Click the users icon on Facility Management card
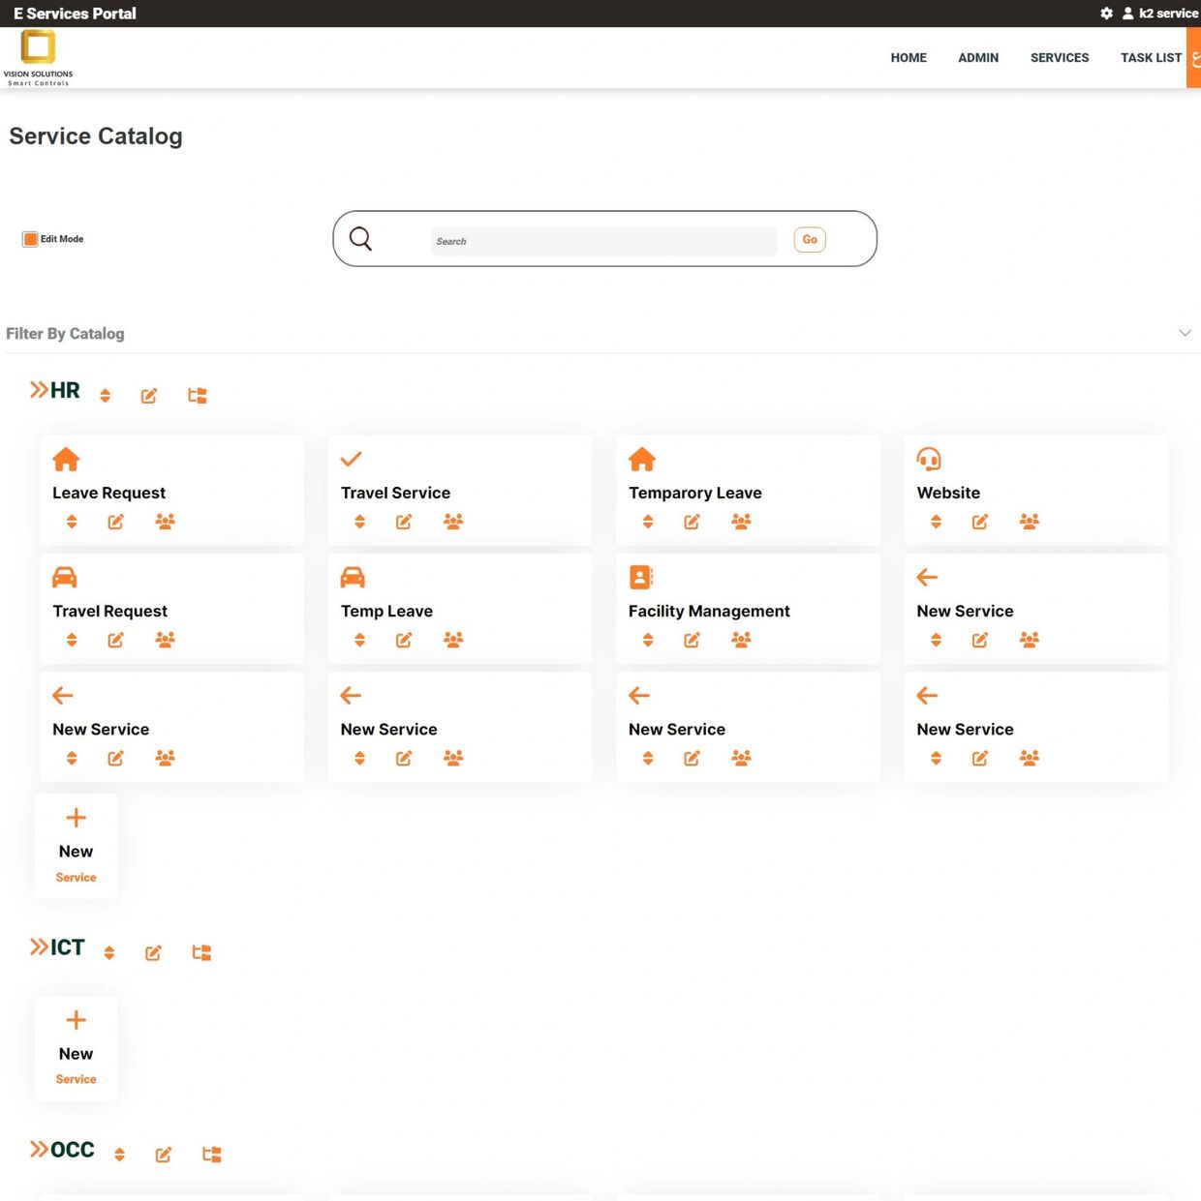The height and width of the screenshot is (1201, 1201). pyautogui.click(x=741, y=641)
